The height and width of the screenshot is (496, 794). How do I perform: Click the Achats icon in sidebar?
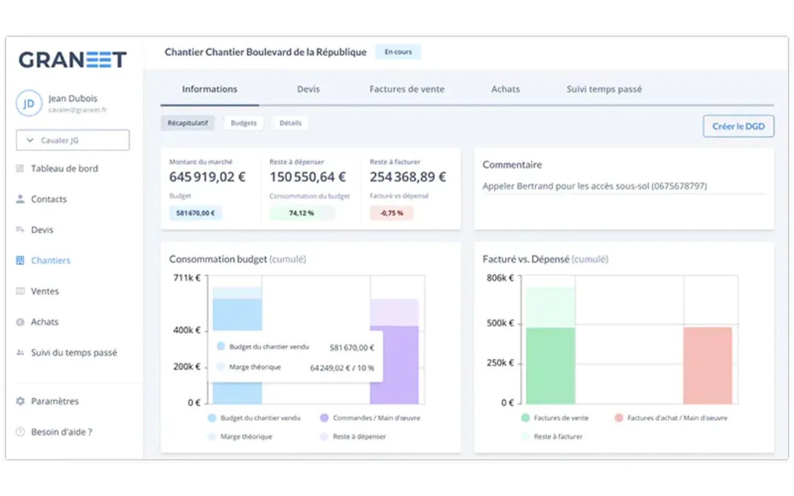coord(20,322)
